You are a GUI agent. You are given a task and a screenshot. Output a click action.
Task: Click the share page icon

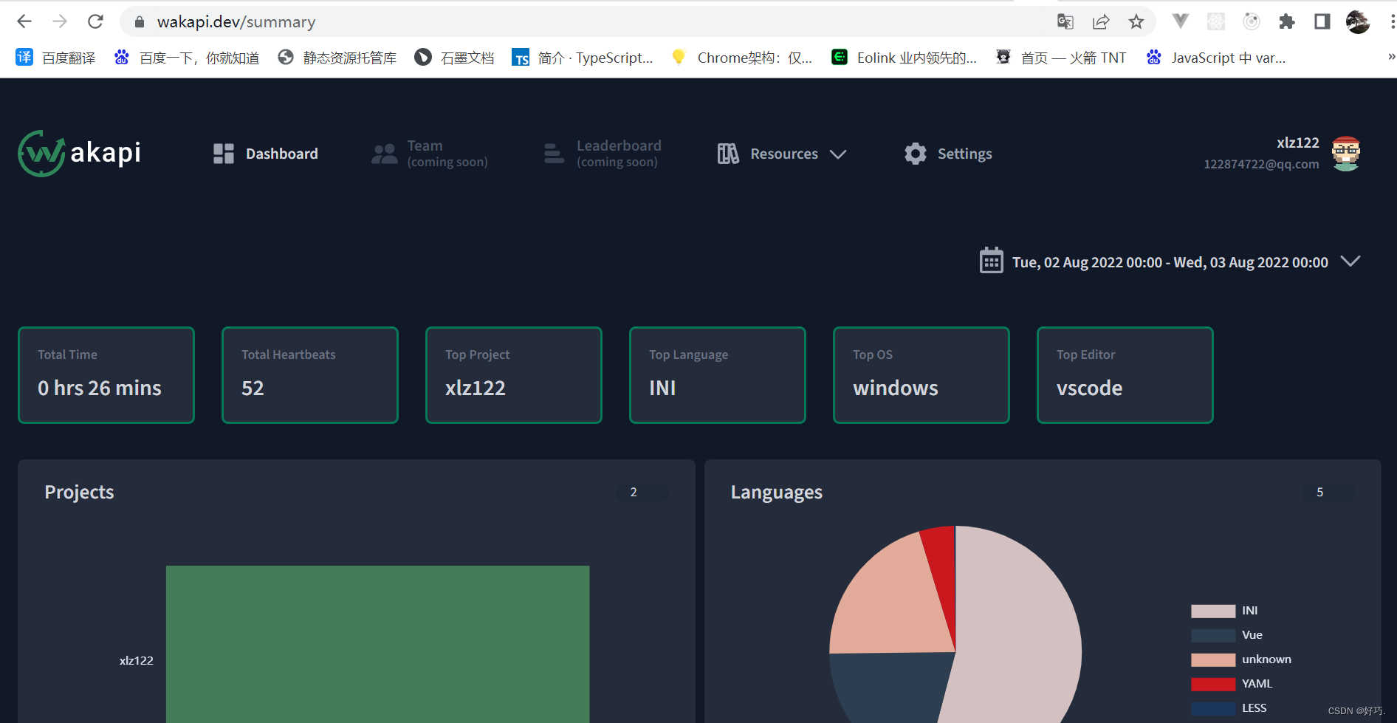1101,21
